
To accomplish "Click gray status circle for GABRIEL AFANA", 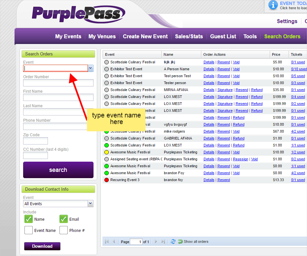I will (x=106, y=138).
